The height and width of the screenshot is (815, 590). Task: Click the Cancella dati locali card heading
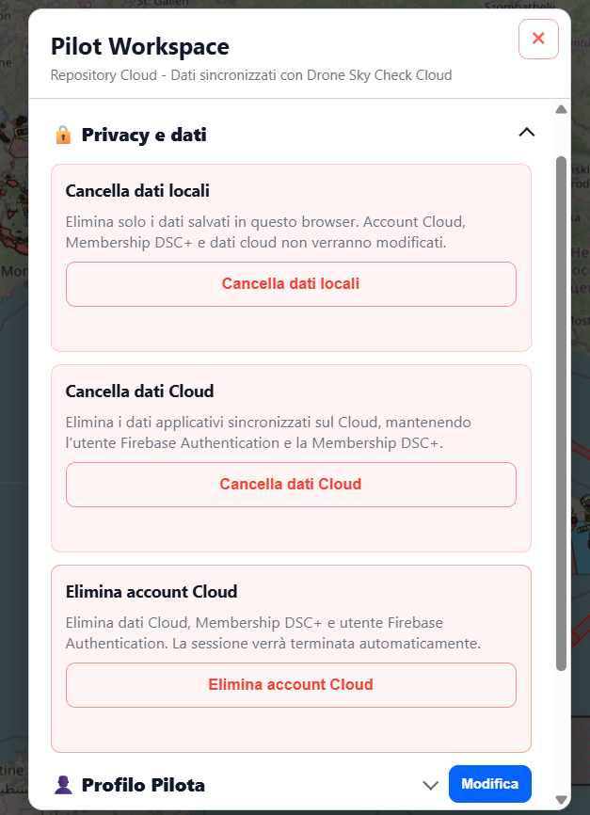137,191
